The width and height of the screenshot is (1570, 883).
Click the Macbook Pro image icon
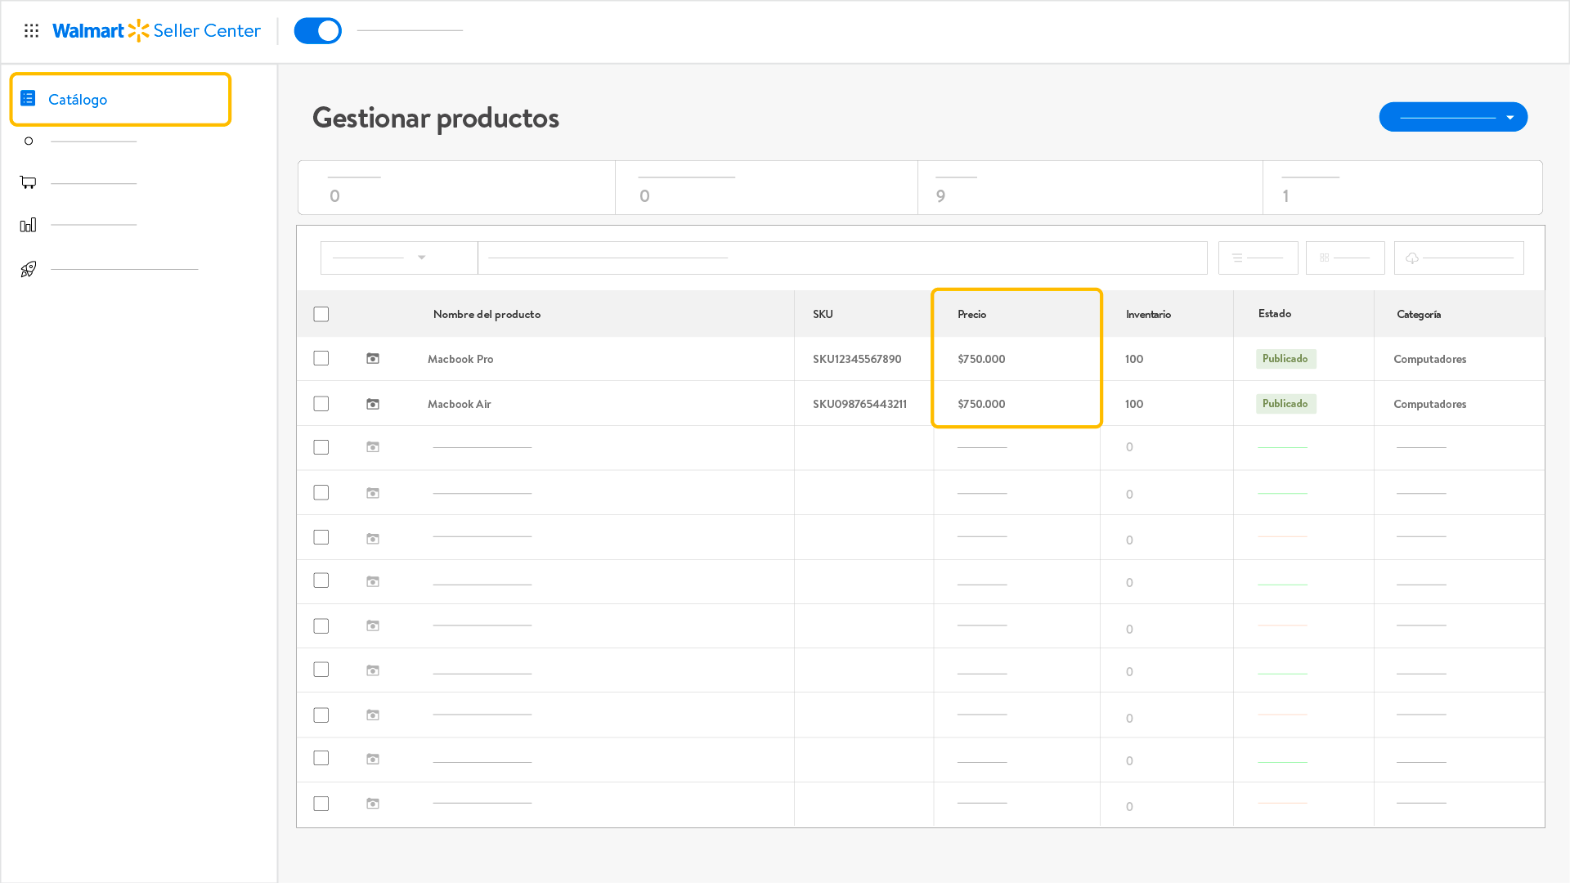[x=373, y=359]
